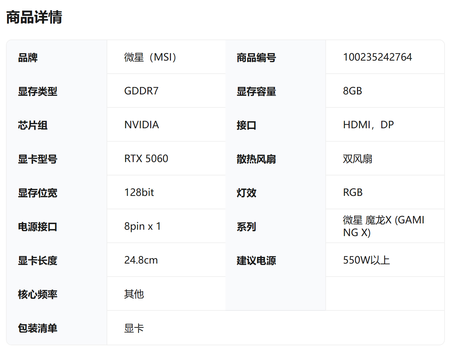Click the HDMI, DP interface value
Image resolution: width=453 pixels, height=358 pixels.
click(x=368, y=125)
